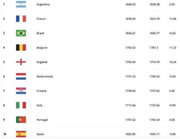Open the Argentina team name link
Image resolution: width=180 pixels, height=139 pixels.
(x=43, y=4)
